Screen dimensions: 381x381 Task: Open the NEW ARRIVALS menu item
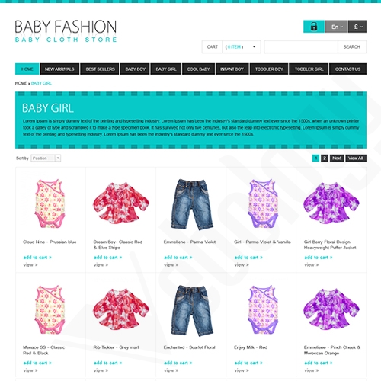coord(59,69)
